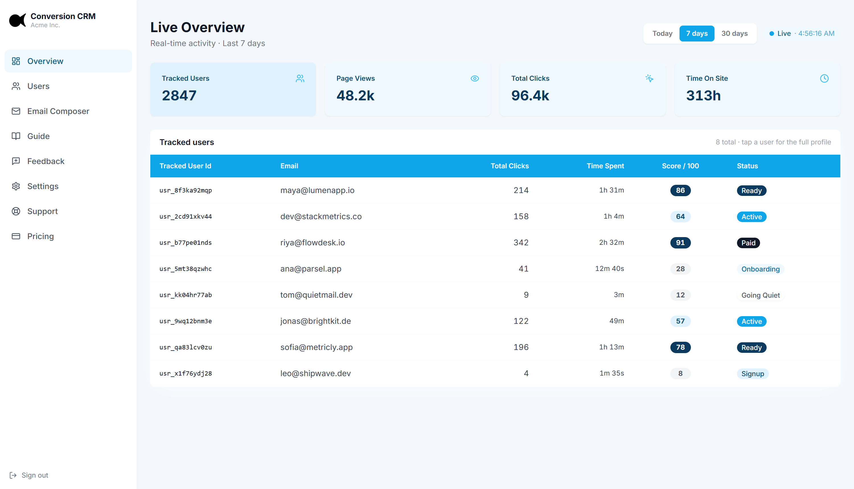Click Active badge in dev@stackmetrics row
Viewport: 854px width, 489px height.
click(x=752, y=217)
